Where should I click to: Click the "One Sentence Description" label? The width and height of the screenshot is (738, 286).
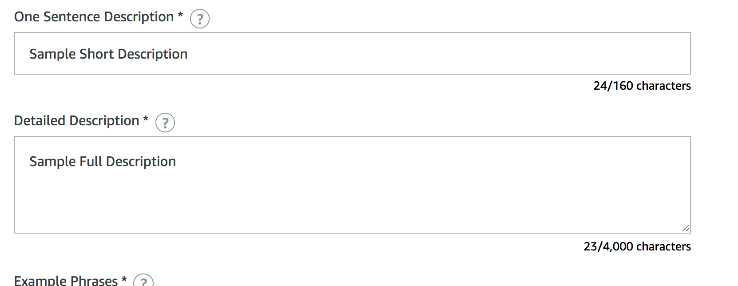click(x=94, y=17)
